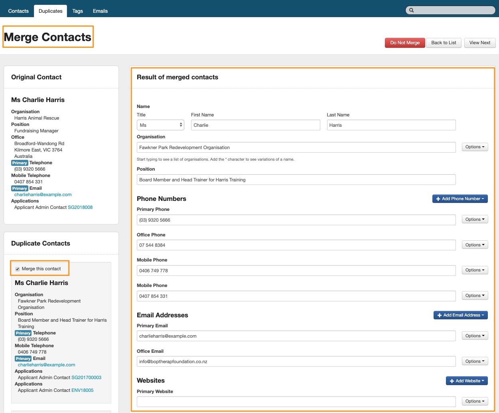The width and height of the screenshot is (499, 413).
Task: Open application link SG2018008
Action: [80, 207]
